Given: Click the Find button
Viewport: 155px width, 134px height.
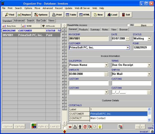Looking at the screenshot, I should [10, 15].
